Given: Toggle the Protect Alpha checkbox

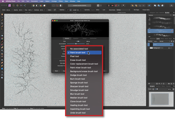Looking at the screenshot, I should [x=141, y=10].
